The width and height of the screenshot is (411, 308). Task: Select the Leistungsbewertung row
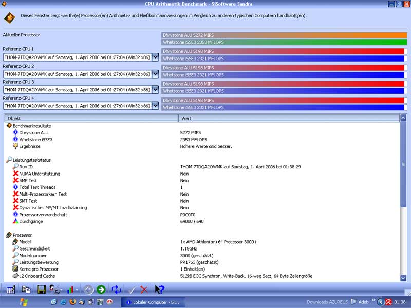tap(35, 262)
